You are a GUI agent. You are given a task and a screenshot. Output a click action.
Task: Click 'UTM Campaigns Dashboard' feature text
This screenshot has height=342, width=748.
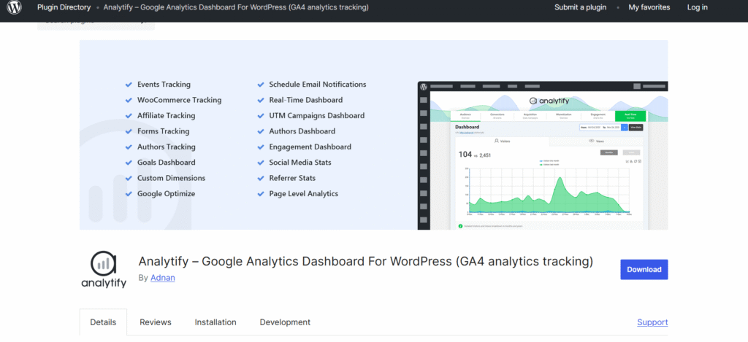[x=317, y=116]
